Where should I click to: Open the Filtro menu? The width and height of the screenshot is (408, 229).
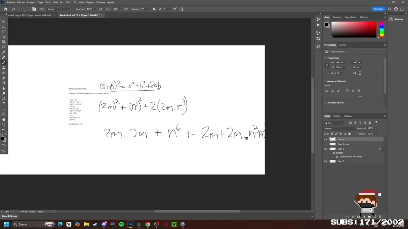(x=68, y=2)
